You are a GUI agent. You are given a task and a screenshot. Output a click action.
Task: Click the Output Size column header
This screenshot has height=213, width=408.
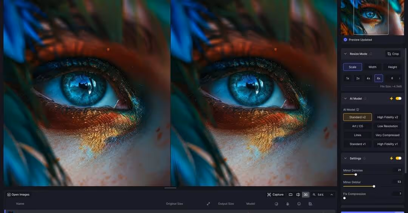(x=226, y=204)
